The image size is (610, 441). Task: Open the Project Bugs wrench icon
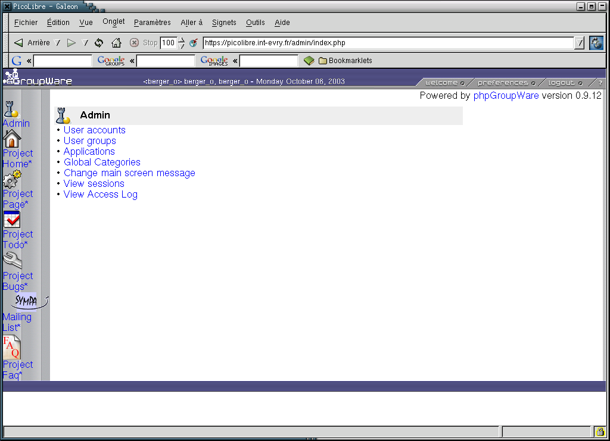tap(12, 260)
